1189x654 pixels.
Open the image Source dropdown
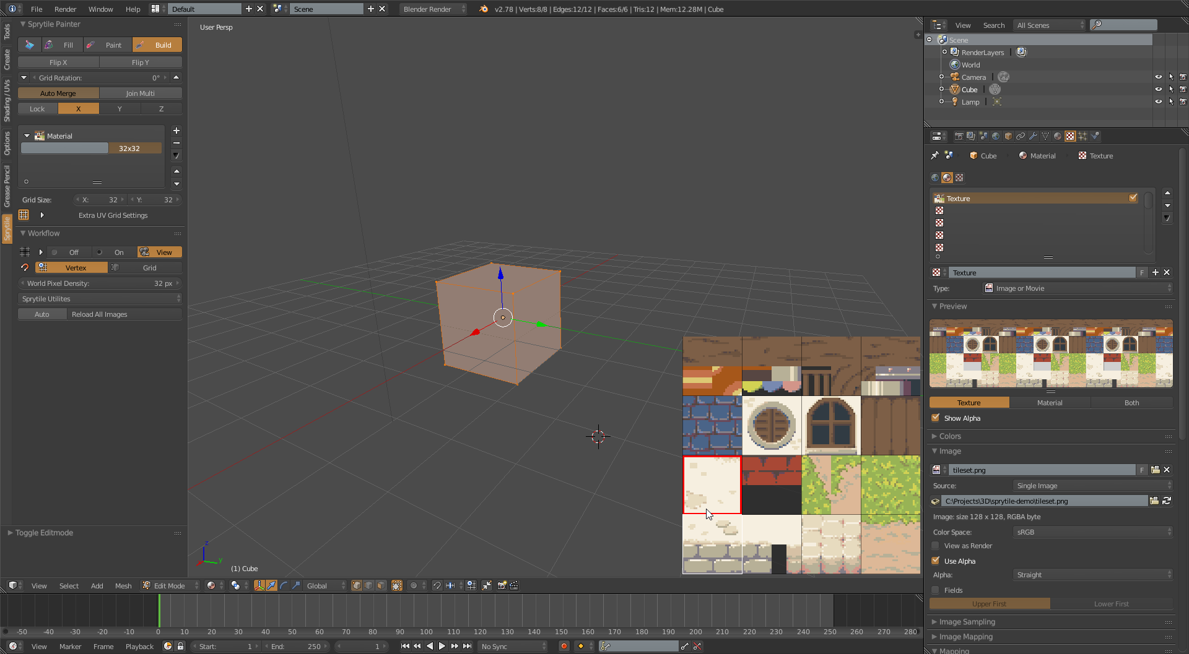pyautogui.click(x=1092, y=486)
